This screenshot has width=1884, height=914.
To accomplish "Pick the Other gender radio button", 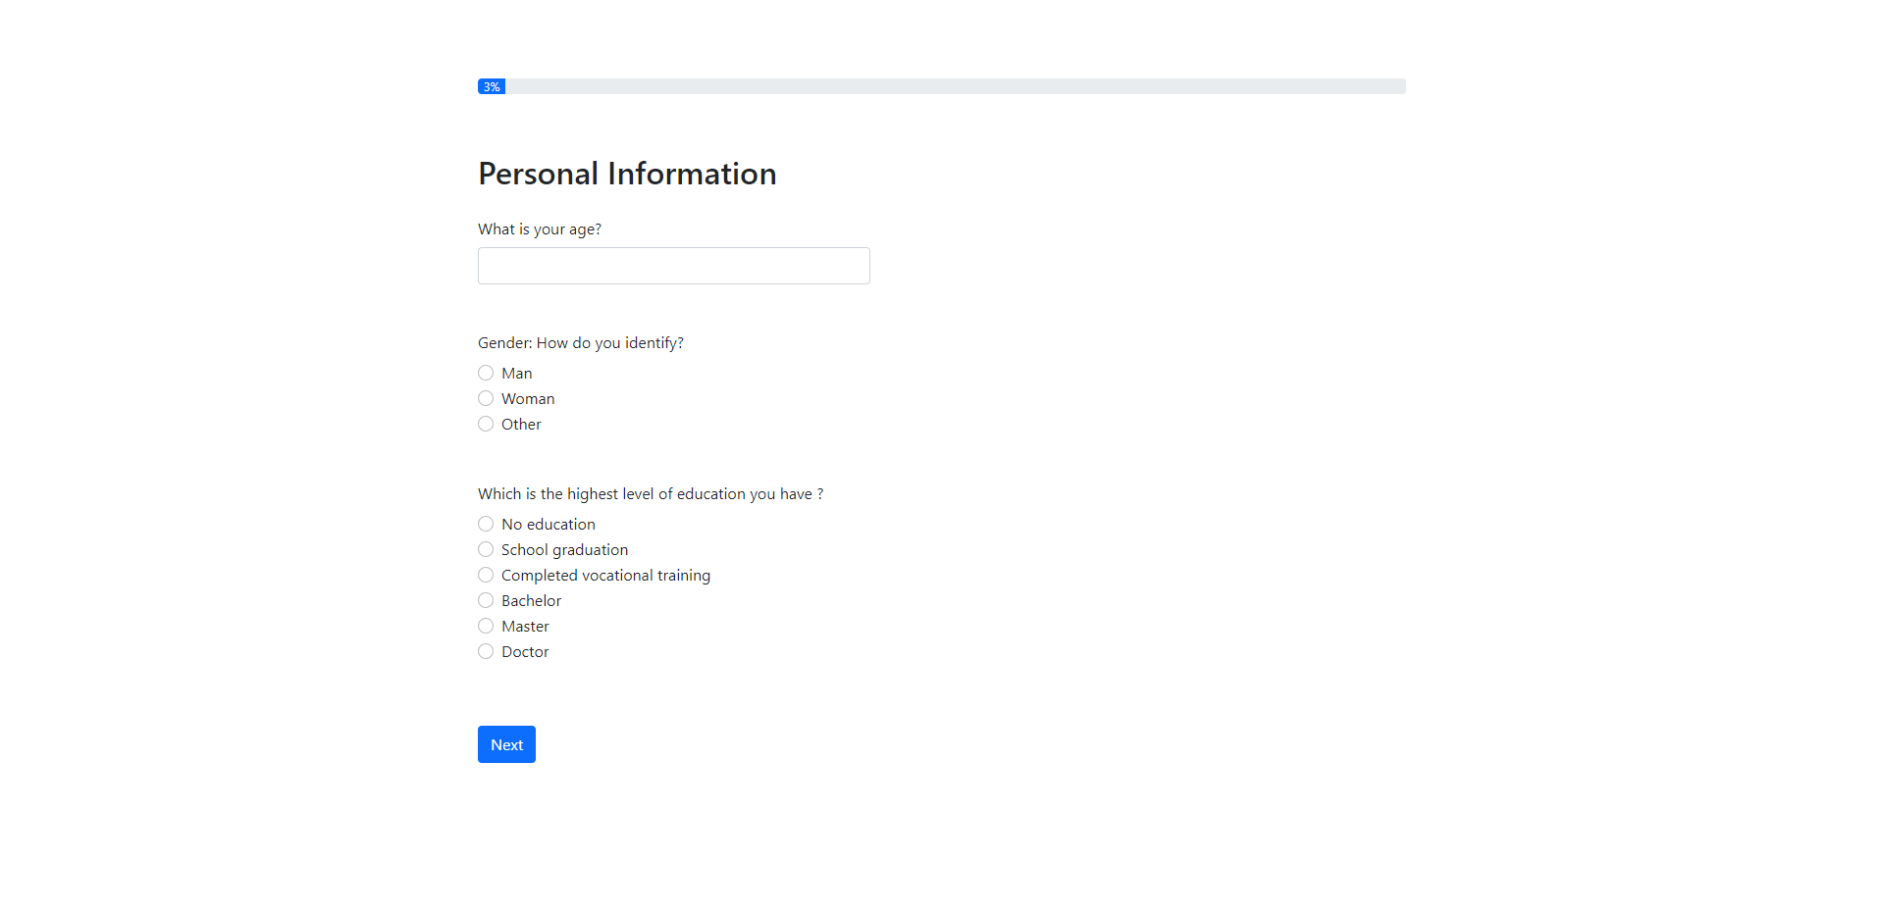I will [486, 424].
